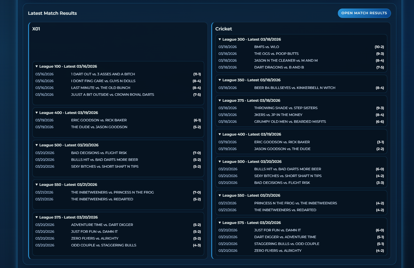414x268 pixels.
Task: Select the X01 panel header
Action: click(x=36, y=29)
